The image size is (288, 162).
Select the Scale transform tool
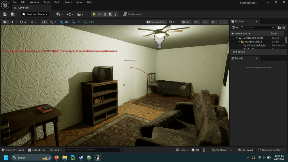coord(26,22)
